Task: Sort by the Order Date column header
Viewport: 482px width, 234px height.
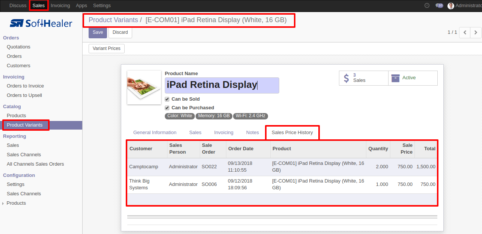Action: click(248, 149)
